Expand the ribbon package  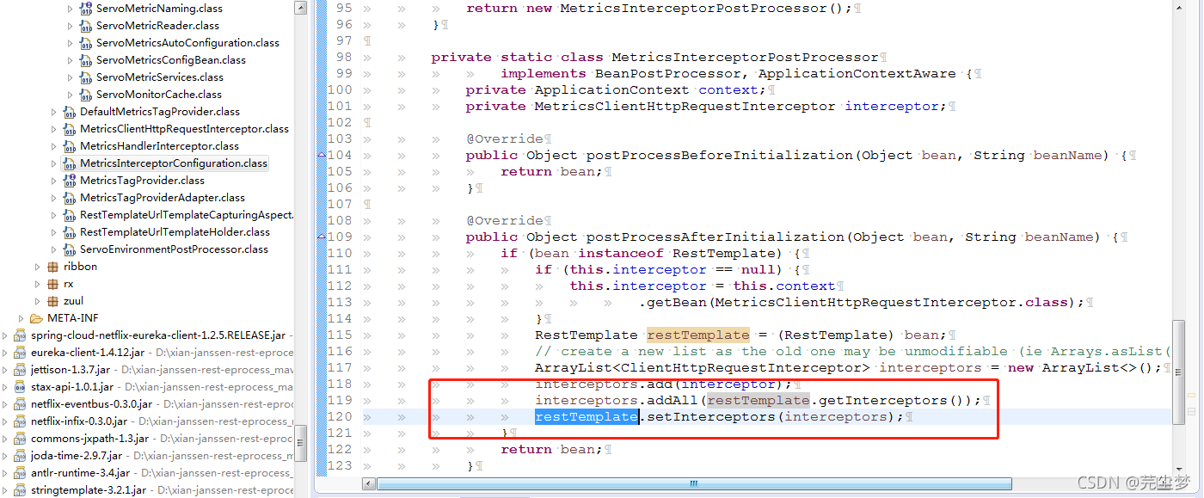(38, 267)
